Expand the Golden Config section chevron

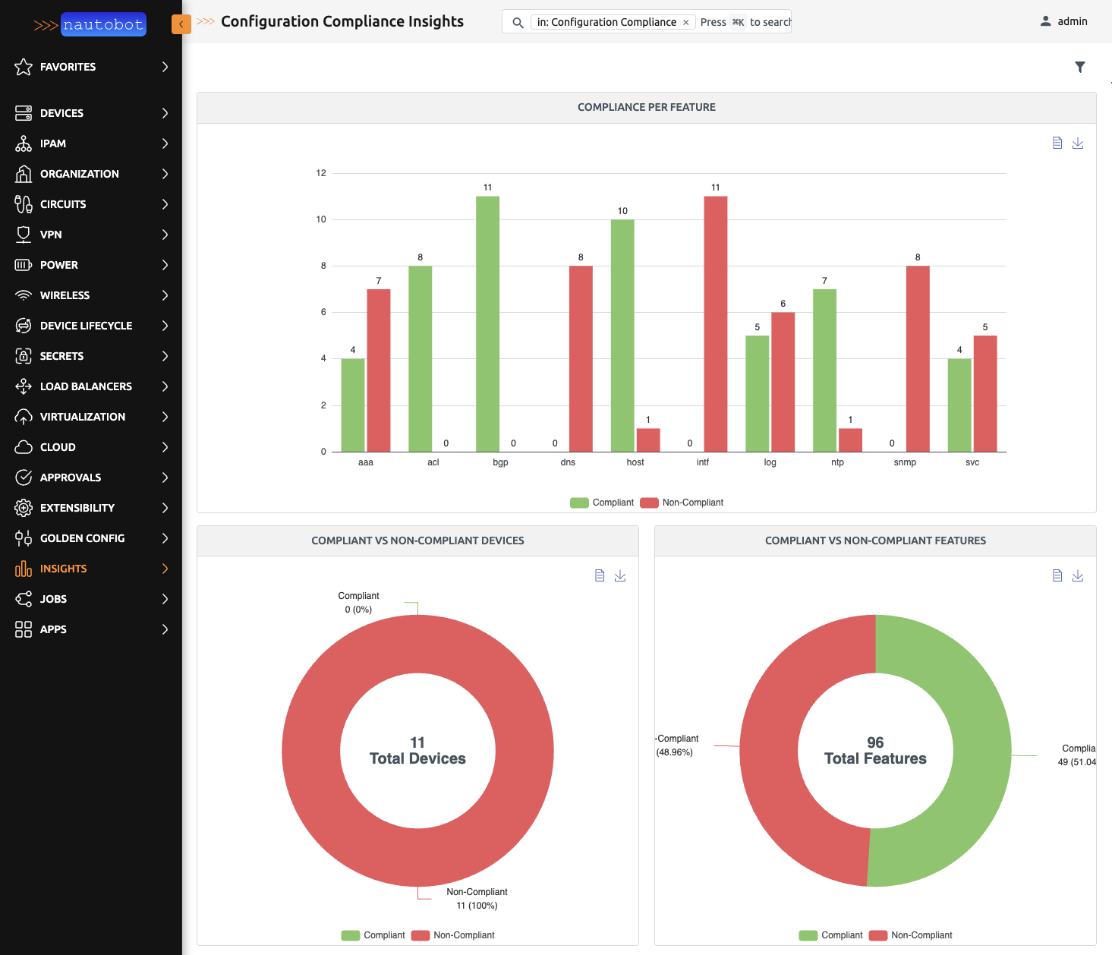click(165, 538)
